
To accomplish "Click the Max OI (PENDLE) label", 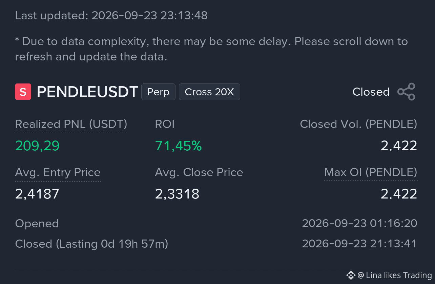I will (x=371, y=172).
